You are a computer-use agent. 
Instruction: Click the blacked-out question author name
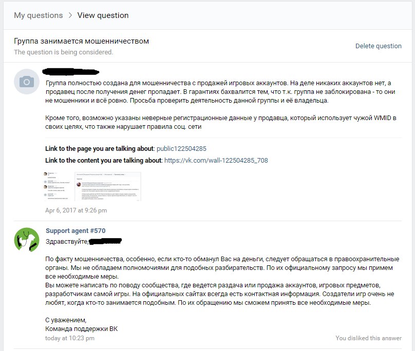pyautogui.click(x=71, y=71)
